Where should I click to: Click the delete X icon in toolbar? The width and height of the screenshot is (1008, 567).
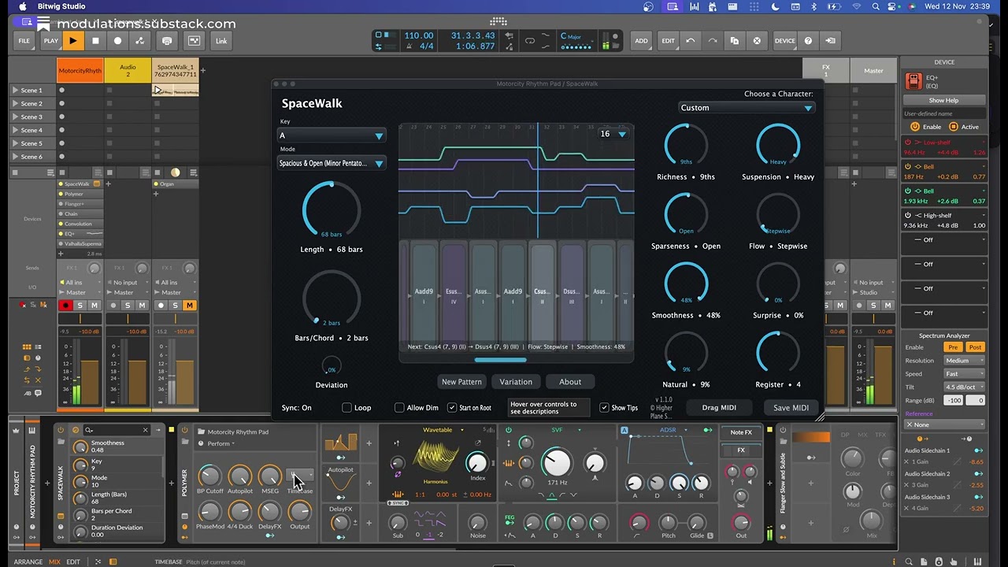[757, 41]
